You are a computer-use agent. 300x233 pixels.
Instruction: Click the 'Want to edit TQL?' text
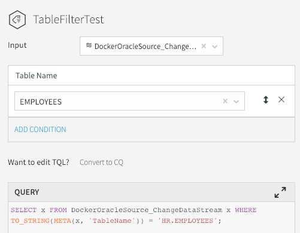(38, 163)
